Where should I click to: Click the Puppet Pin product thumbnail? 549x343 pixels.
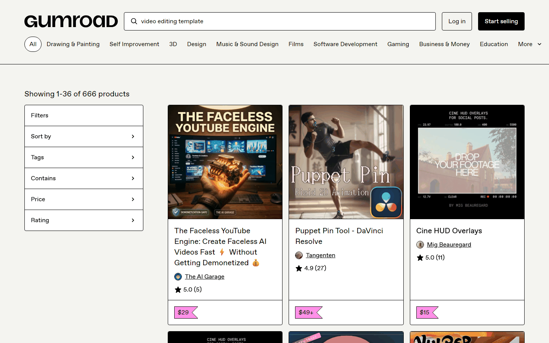click(x=346, y=162)
